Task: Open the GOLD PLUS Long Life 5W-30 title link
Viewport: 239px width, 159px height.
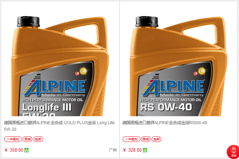Action: click(59, 126)
